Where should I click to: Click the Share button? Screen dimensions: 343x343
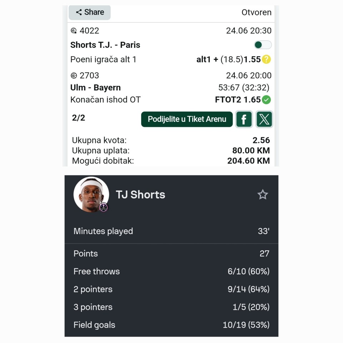tap(90, 12)
